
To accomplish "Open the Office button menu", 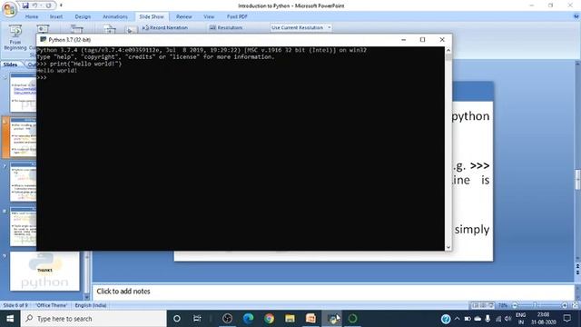I will [9, 9].
